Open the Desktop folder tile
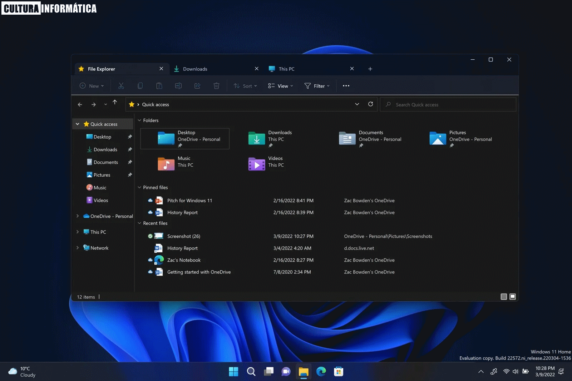 tap(185, 139)
